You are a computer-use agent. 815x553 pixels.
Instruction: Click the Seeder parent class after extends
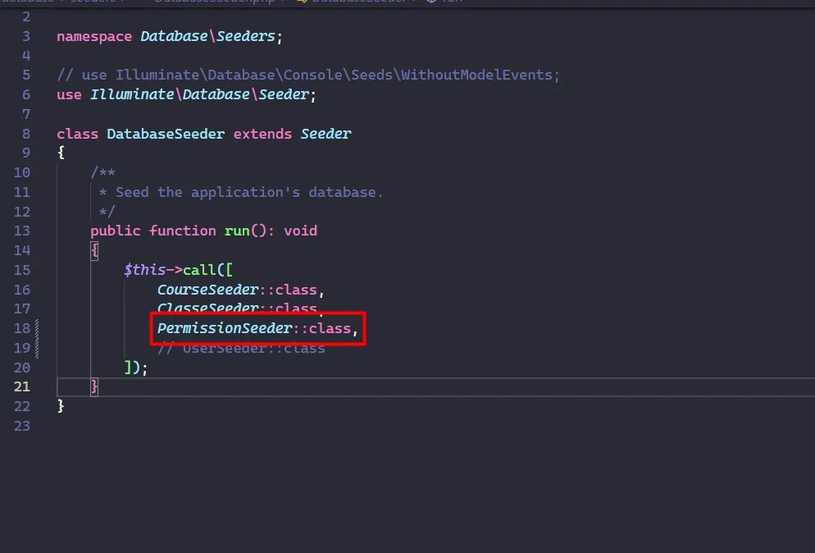point(326,134)
